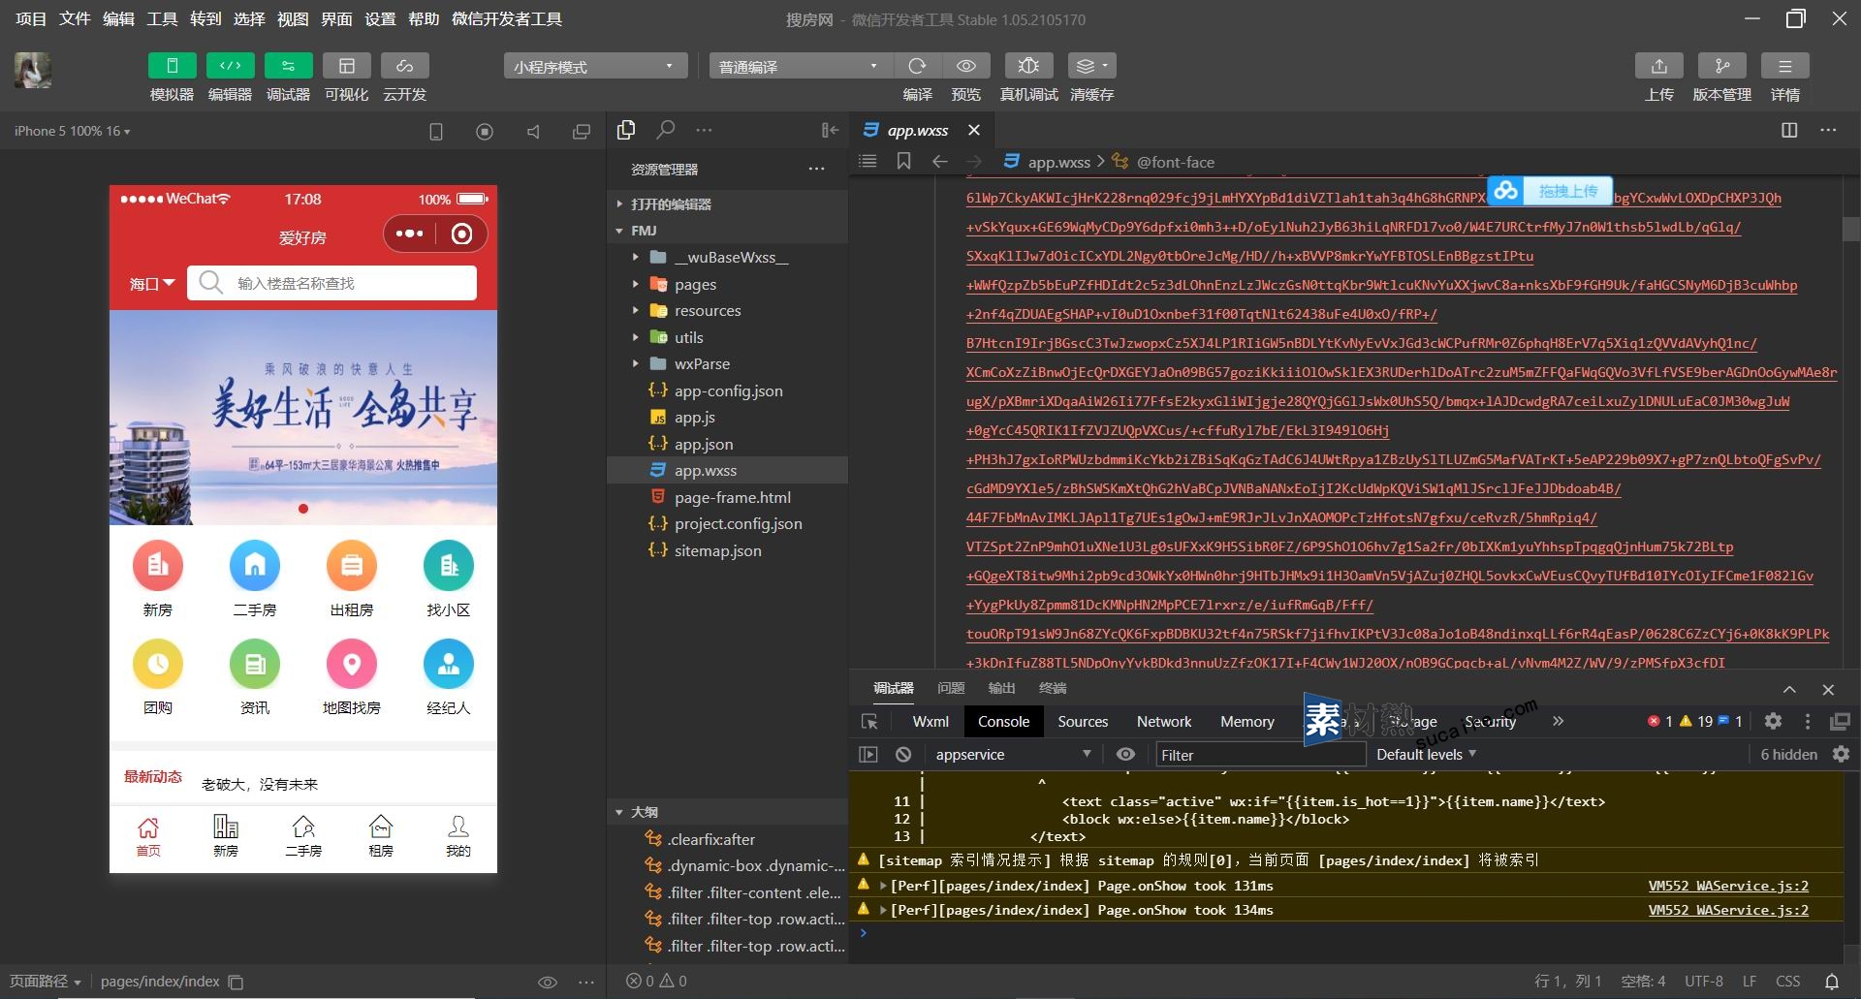The width and height of the screenshot is (1861, 999).
Task: Open Version Management (版本管理)
Action: coord(1722,66)
